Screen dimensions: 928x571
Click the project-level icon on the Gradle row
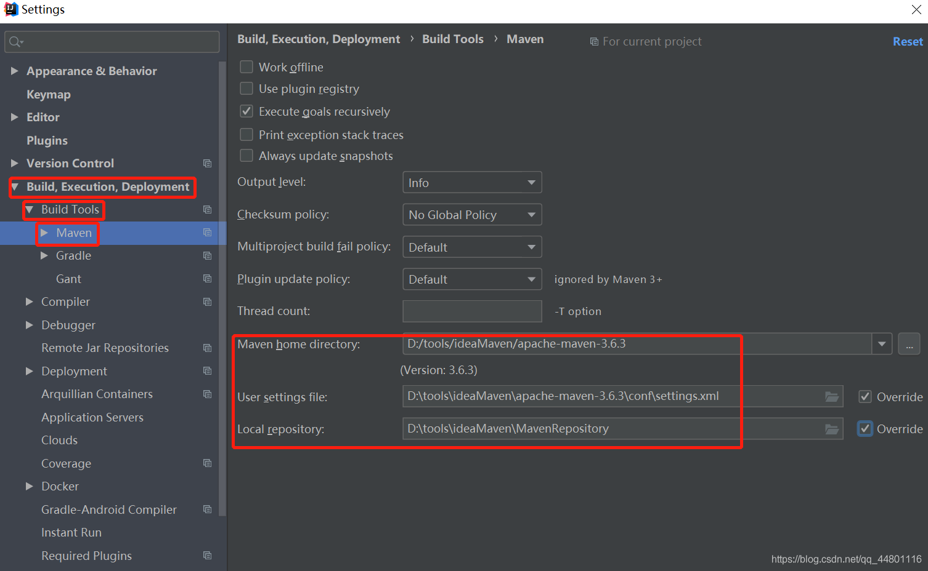[208, 256]
